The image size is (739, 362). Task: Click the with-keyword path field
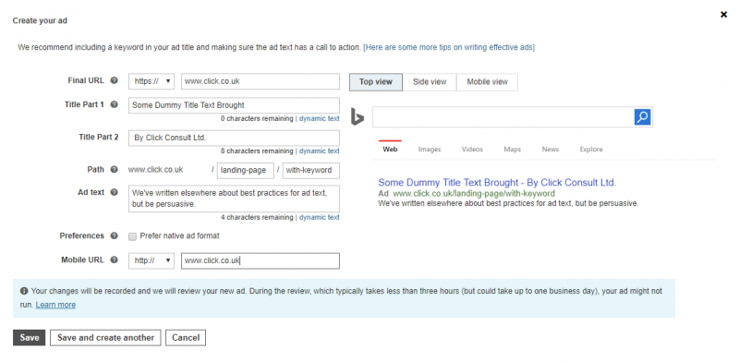311,171
